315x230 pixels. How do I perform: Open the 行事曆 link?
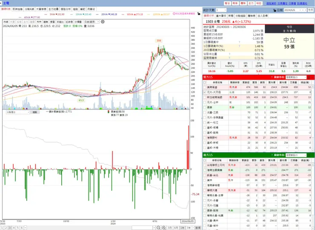pos(292,3)
